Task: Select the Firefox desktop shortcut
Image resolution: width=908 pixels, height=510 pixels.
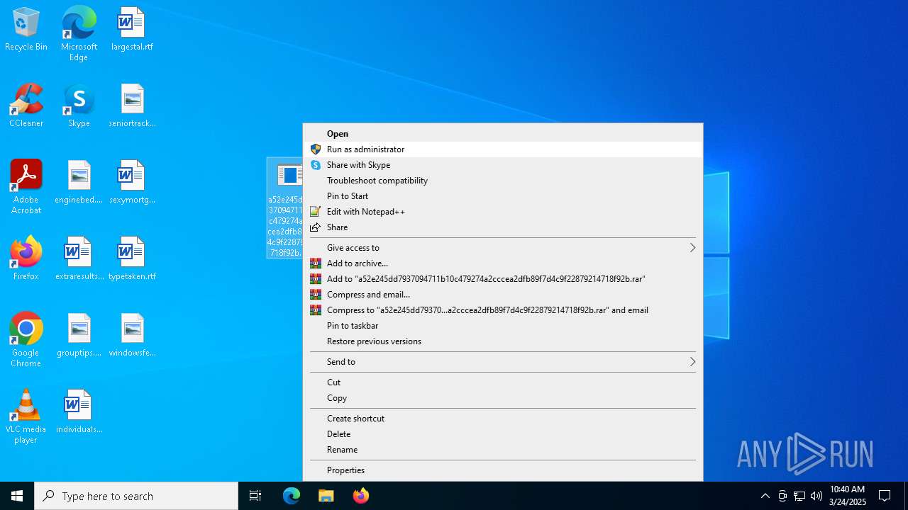Action: tap(26, 259)
